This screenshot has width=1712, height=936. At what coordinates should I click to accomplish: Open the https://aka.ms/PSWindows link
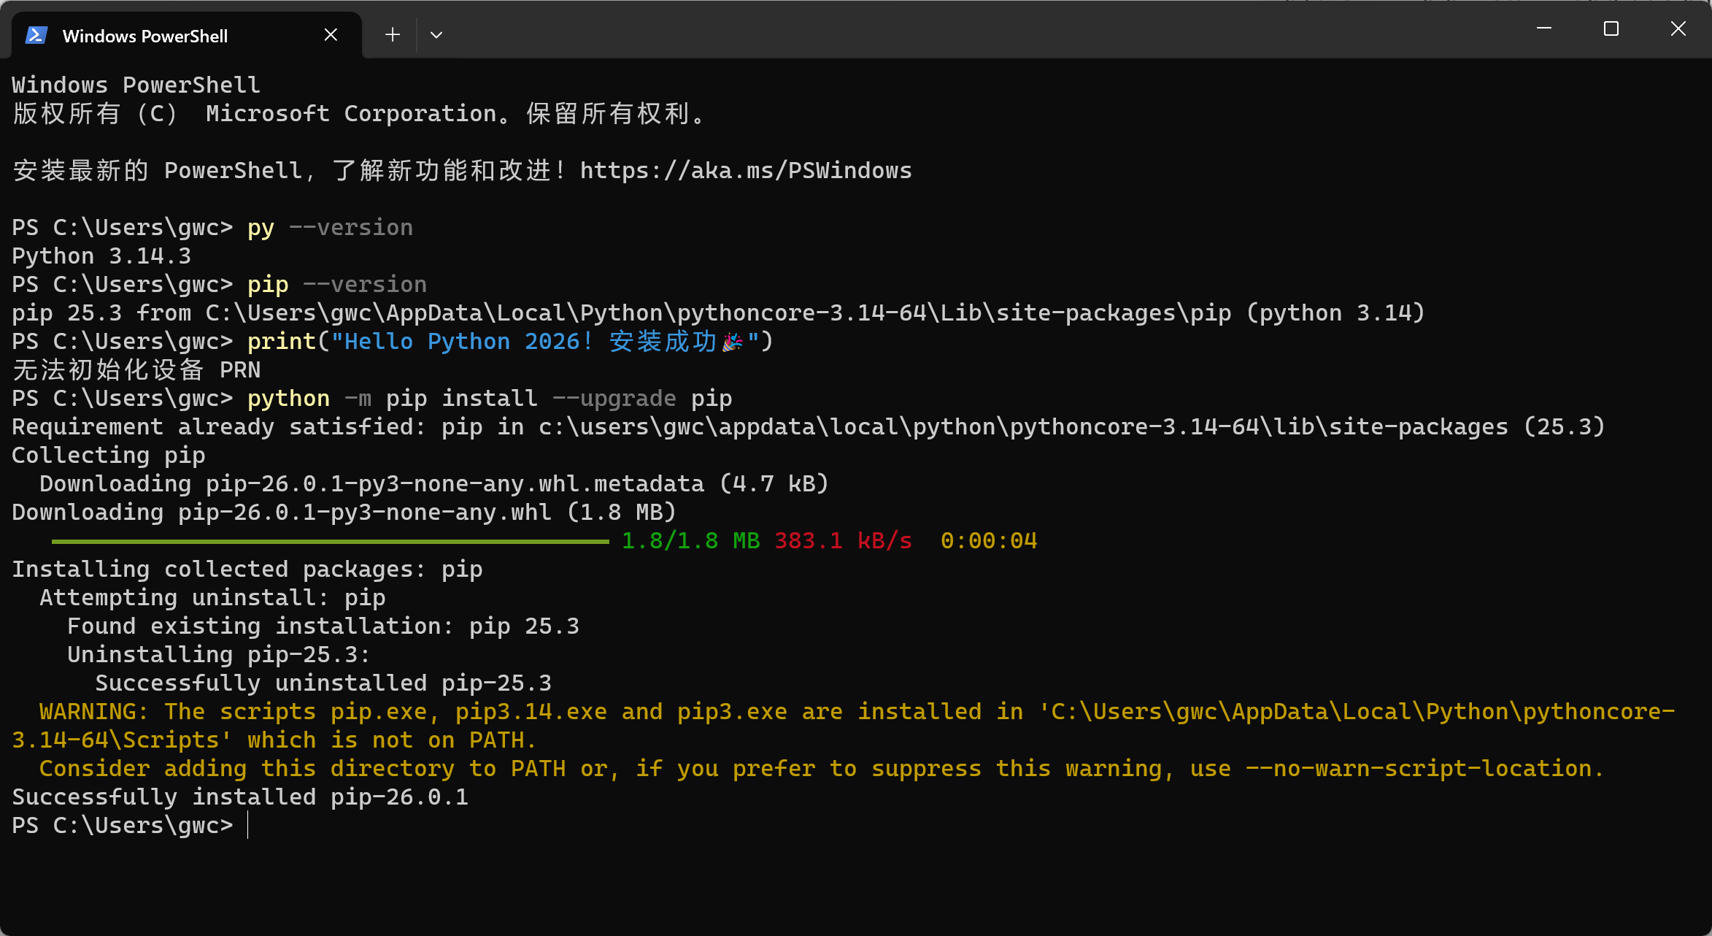pos(746,171)
